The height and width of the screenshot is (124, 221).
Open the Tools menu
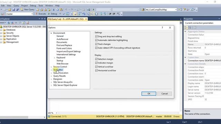click(41, 6)
